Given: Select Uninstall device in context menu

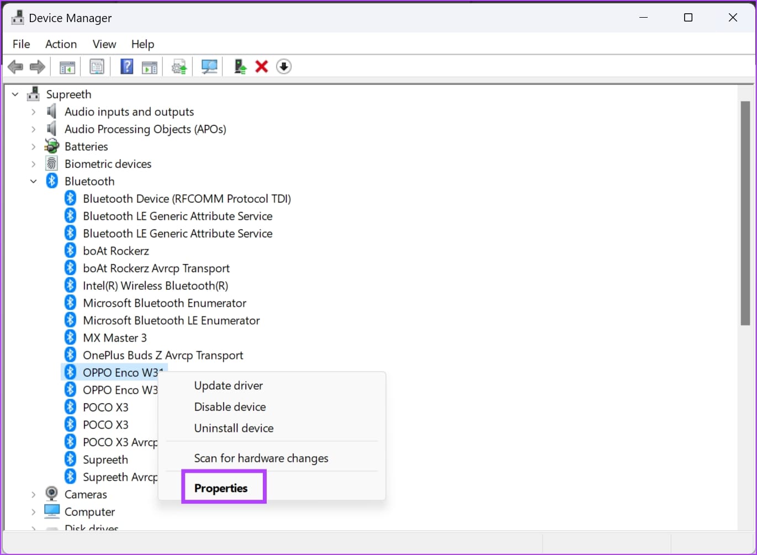Looking at the screenshot, I should click(x=234, y=428).
